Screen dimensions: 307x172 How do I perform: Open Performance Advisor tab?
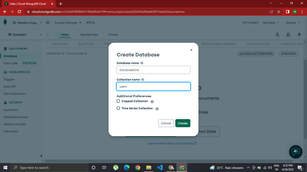point(218,44)
